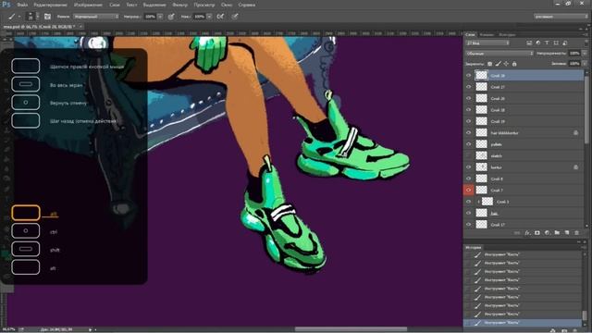Toggle the brush panel from options bar

click(47, 17)
